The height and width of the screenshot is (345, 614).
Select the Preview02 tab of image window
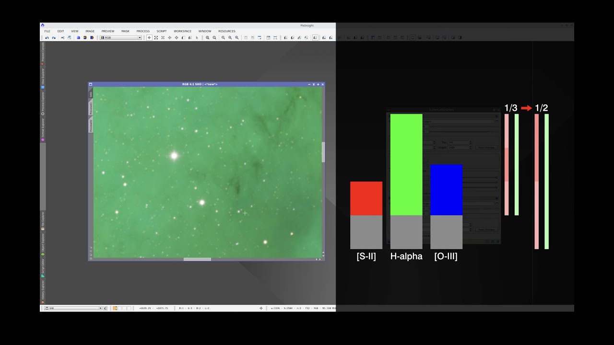91,126
